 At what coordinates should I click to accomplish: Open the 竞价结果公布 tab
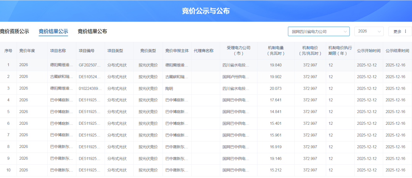tap(92, 32)
